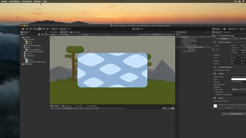Viewport: 246px width, 138px height.
Task: Select the Rotate tool in toolbar
Action: tap(31, 29)
